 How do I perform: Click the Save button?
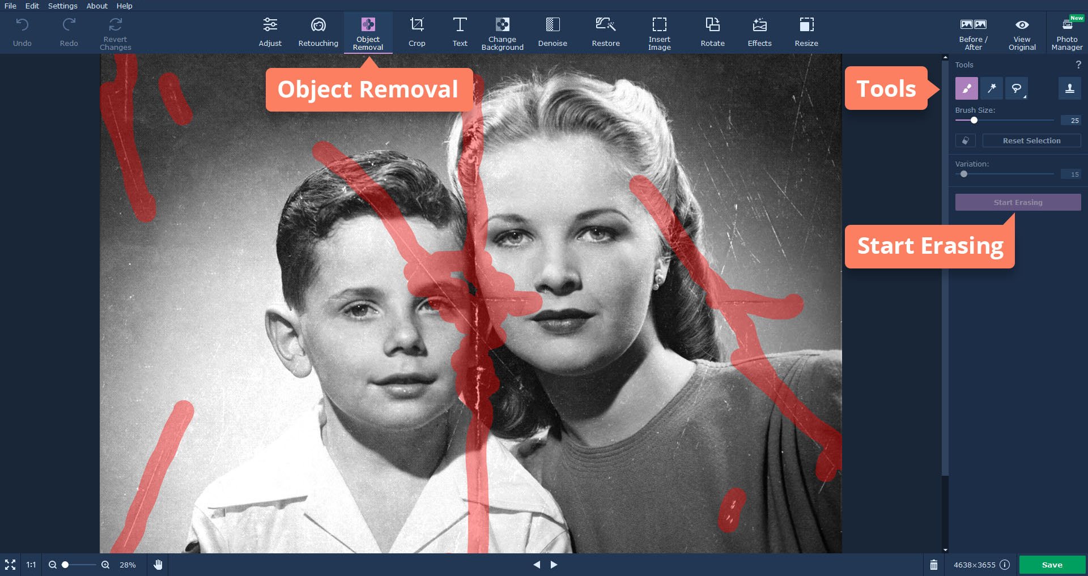click(1052, 565)
